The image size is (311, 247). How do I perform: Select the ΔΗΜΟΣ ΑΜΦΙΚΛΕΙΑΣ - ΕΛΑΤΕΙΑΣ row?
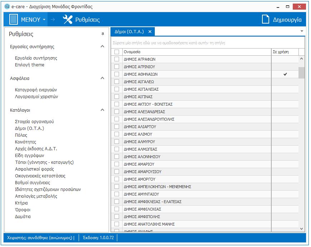click(205, 202)
